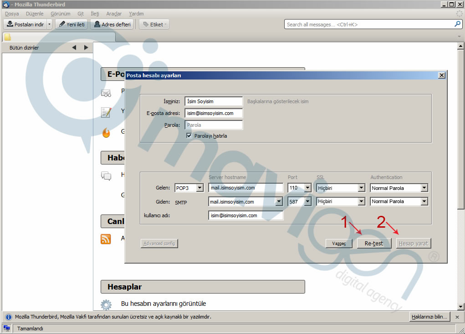Click the orange flame icon in E-Posta section
465x334 pixels.
106,133
